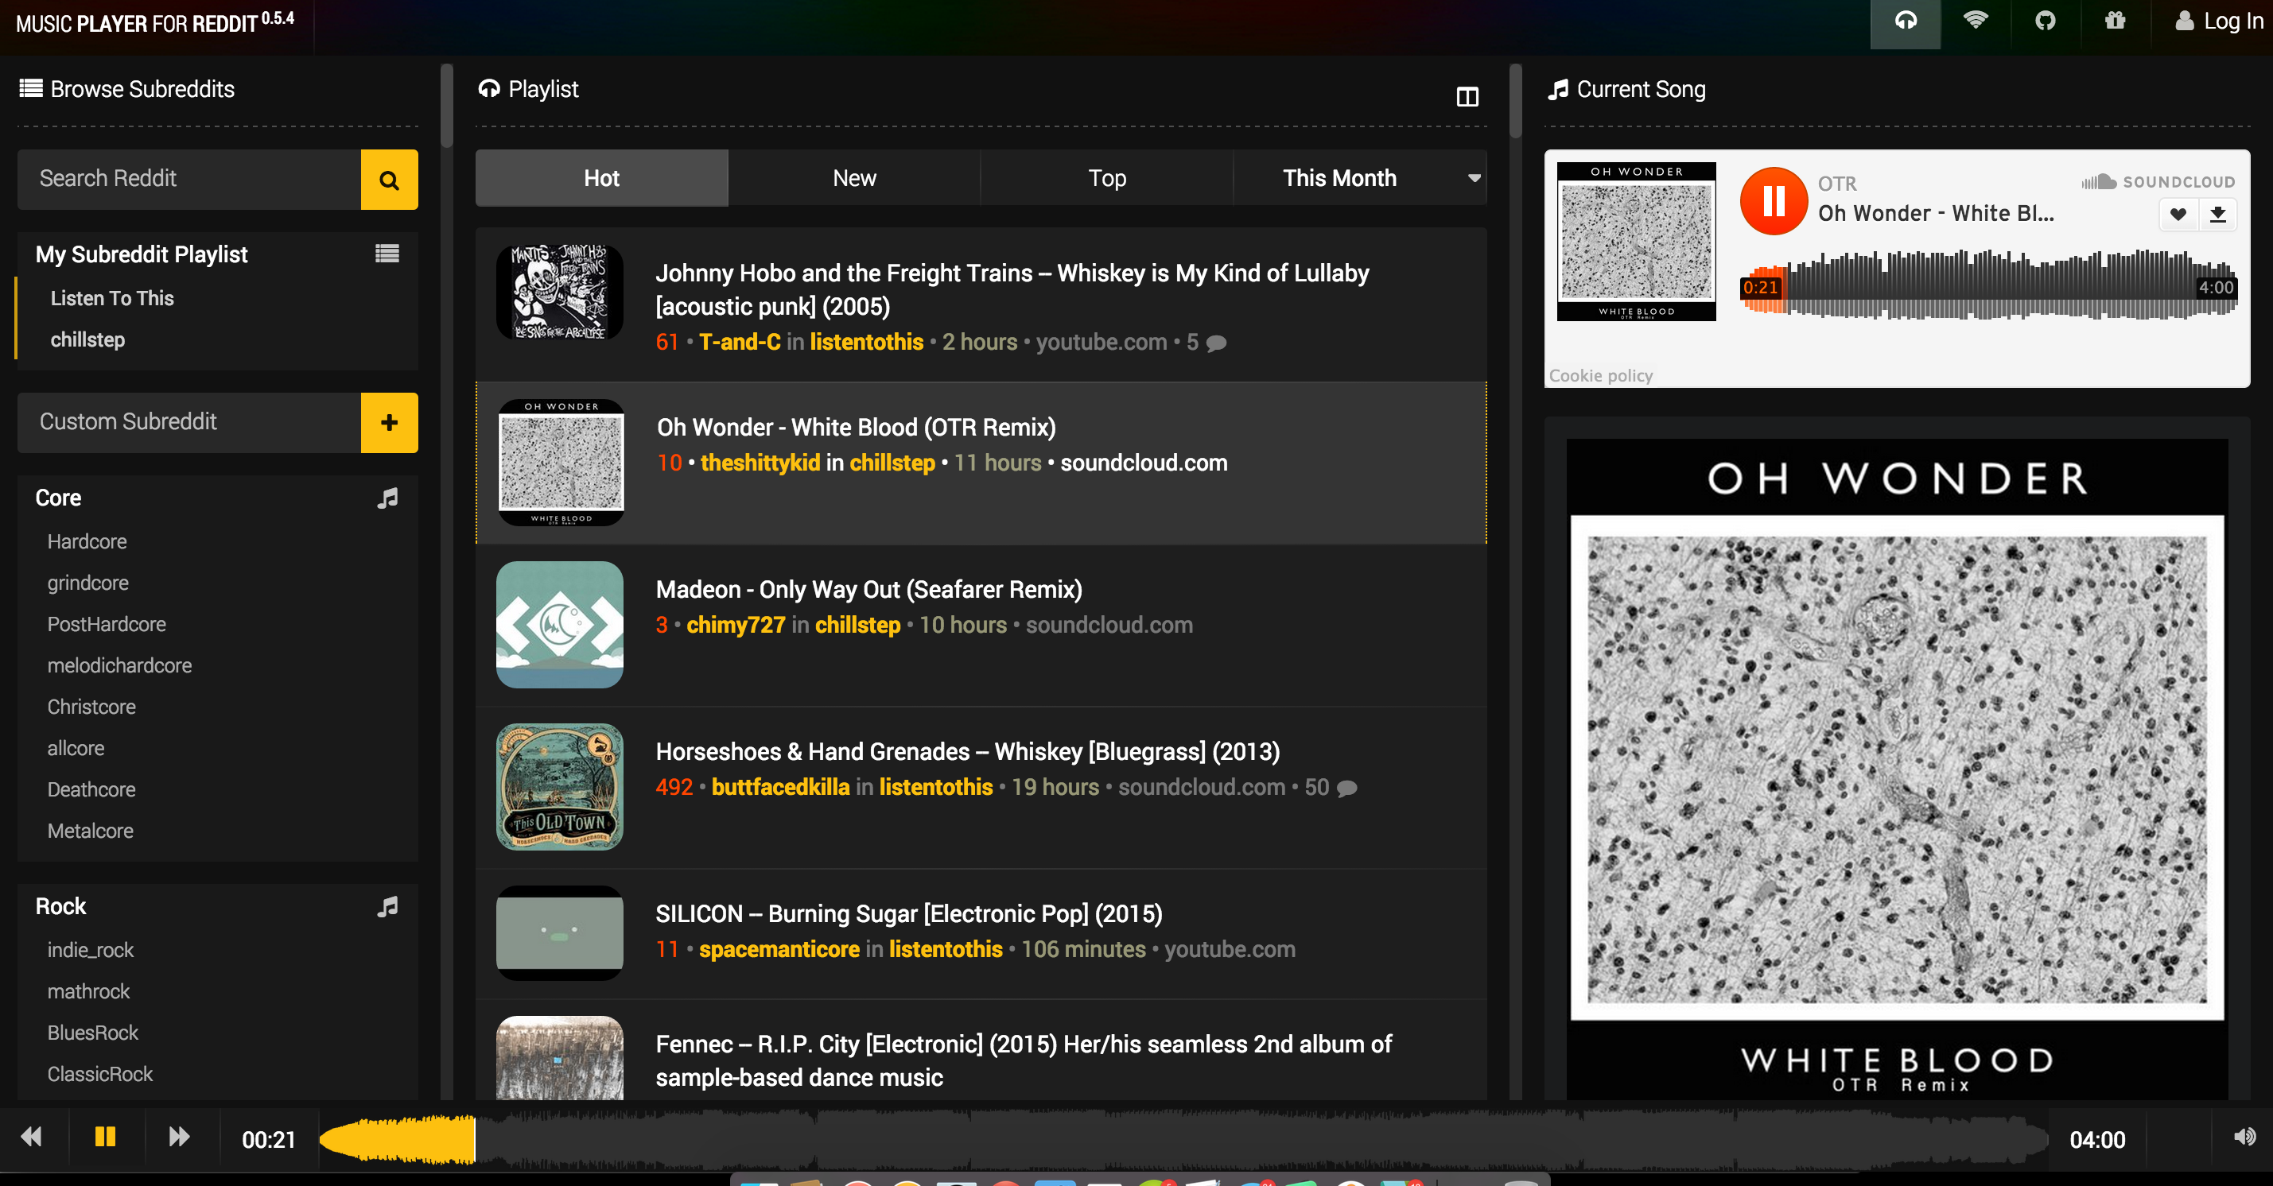The width and height of the screenshot is (2273, 1186).
Task: Download track via SoundCloud download icon
Action: [x=2217, y=215]
